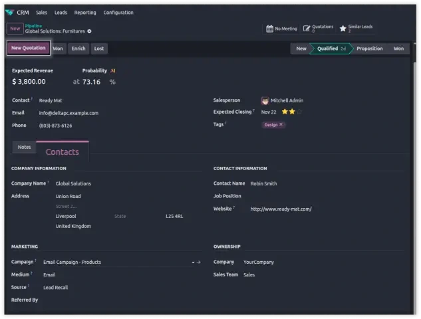Open Campaign record via arrow icon
This screenshot has height=319, width=421.
point(198,263)
